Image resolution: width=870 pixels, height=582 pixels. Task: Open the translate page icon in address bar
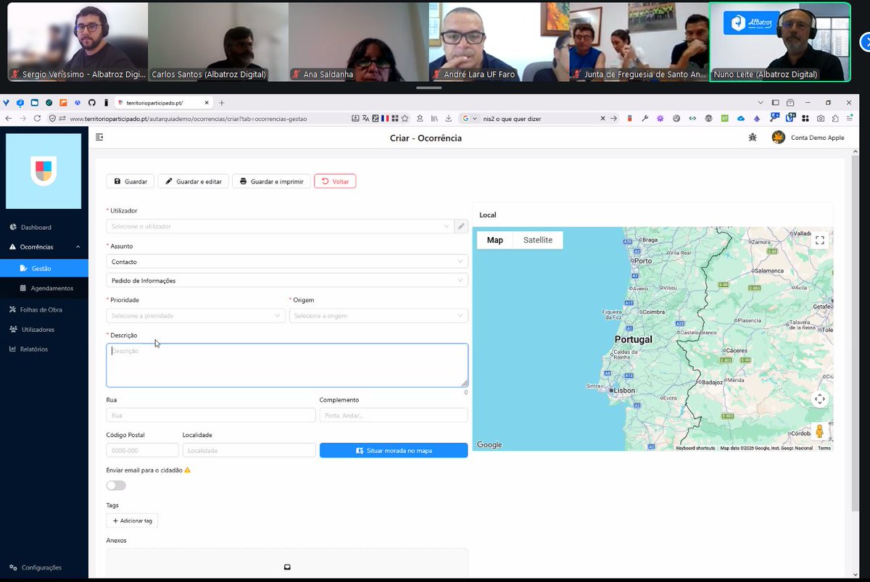click(367, 118)
